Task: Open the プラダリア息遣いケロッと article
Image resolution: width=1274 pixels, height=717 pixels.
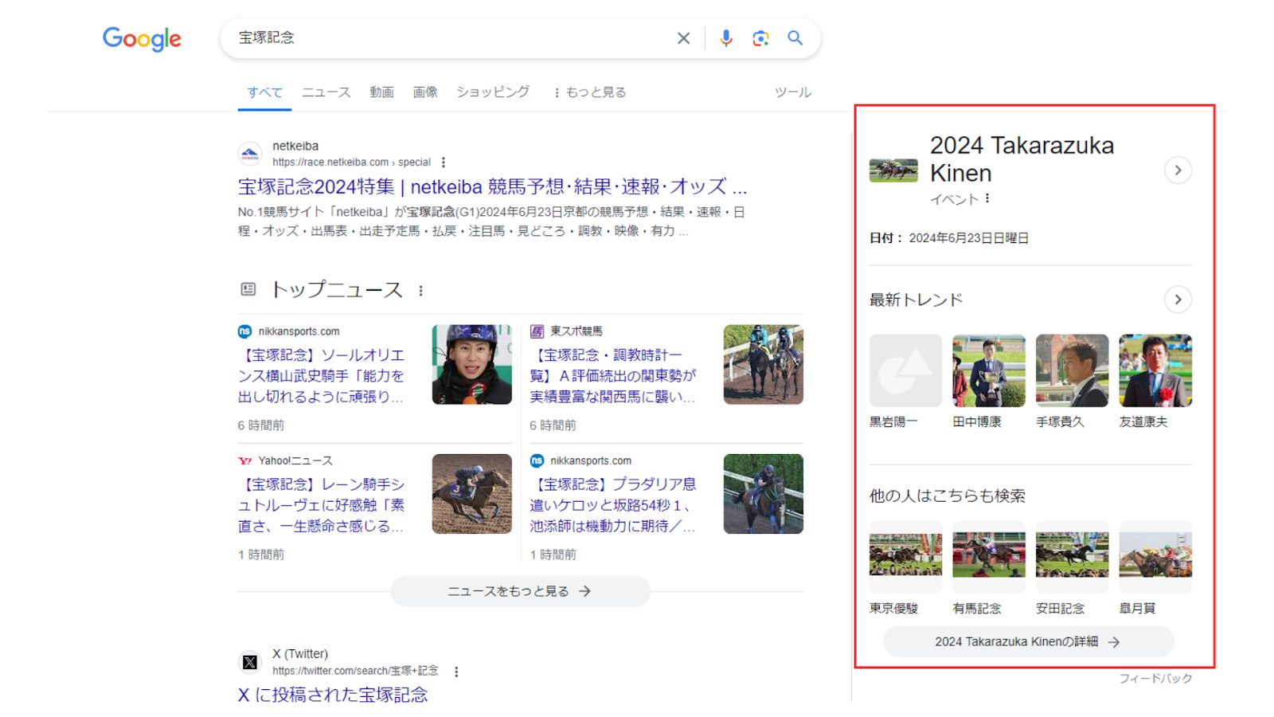Action: 614,505
